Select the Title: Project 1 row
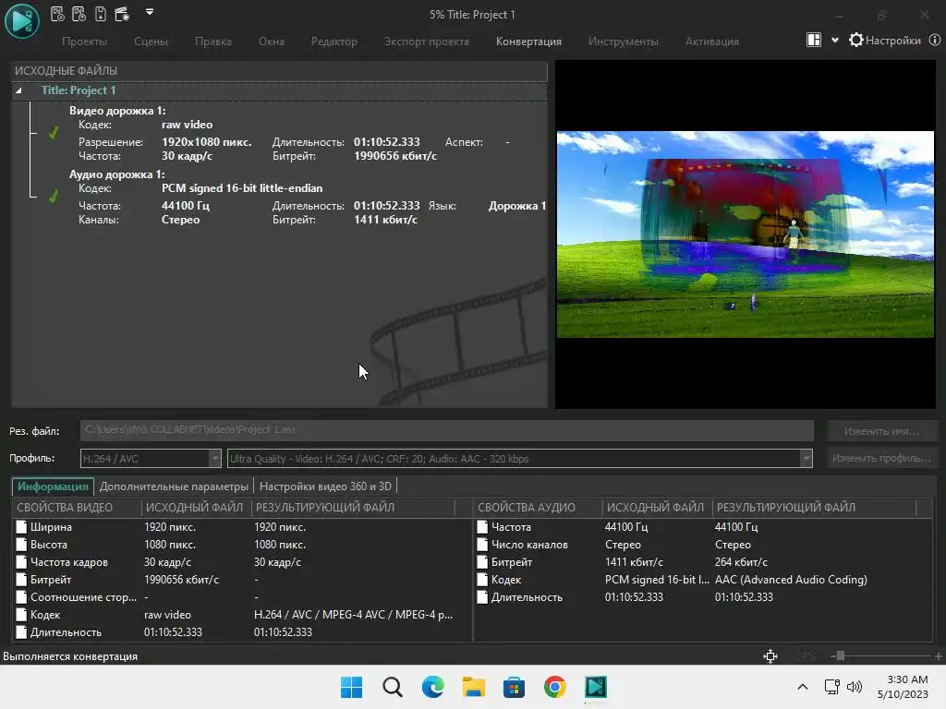The width and height of the screenshot is (946, 709). pyautogui.click(x=279, y=90)
